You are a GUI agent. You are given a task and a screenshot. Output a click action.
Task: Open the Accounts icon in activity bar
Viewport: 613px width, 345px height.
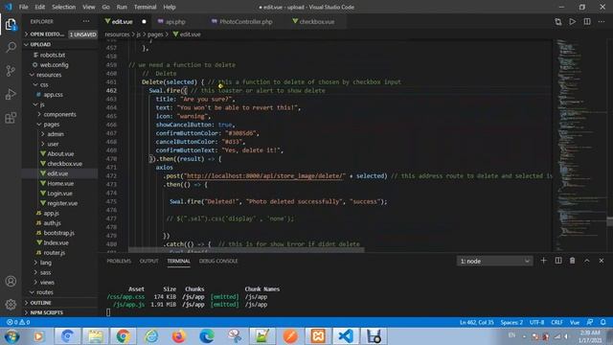point(11,281)
